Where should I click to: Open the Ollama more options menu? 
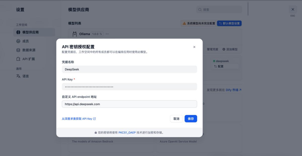[x=107, y=34]
